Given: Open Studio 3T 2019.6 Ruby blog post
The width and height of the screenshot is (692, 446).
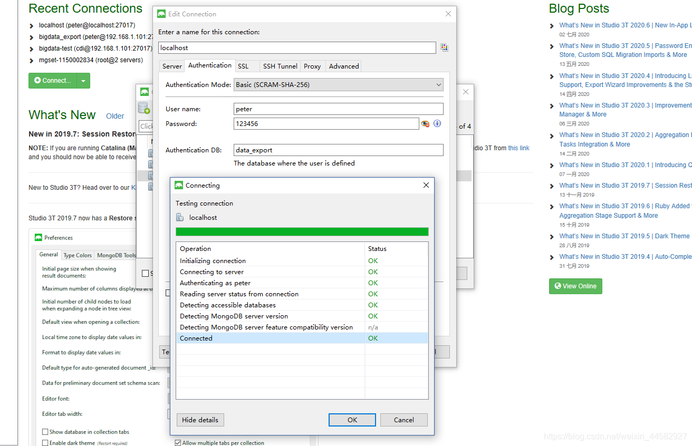Looking at the screenshot, I should [625, 211].
